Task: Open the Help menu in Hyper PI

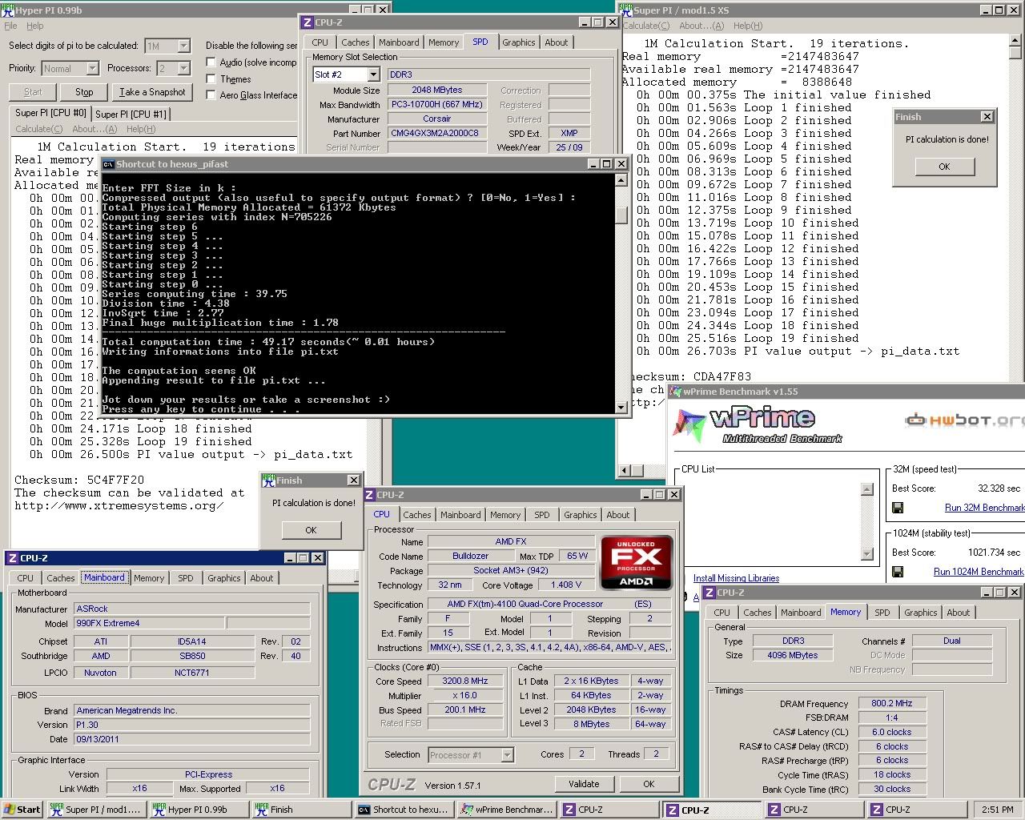Action: 35,26
